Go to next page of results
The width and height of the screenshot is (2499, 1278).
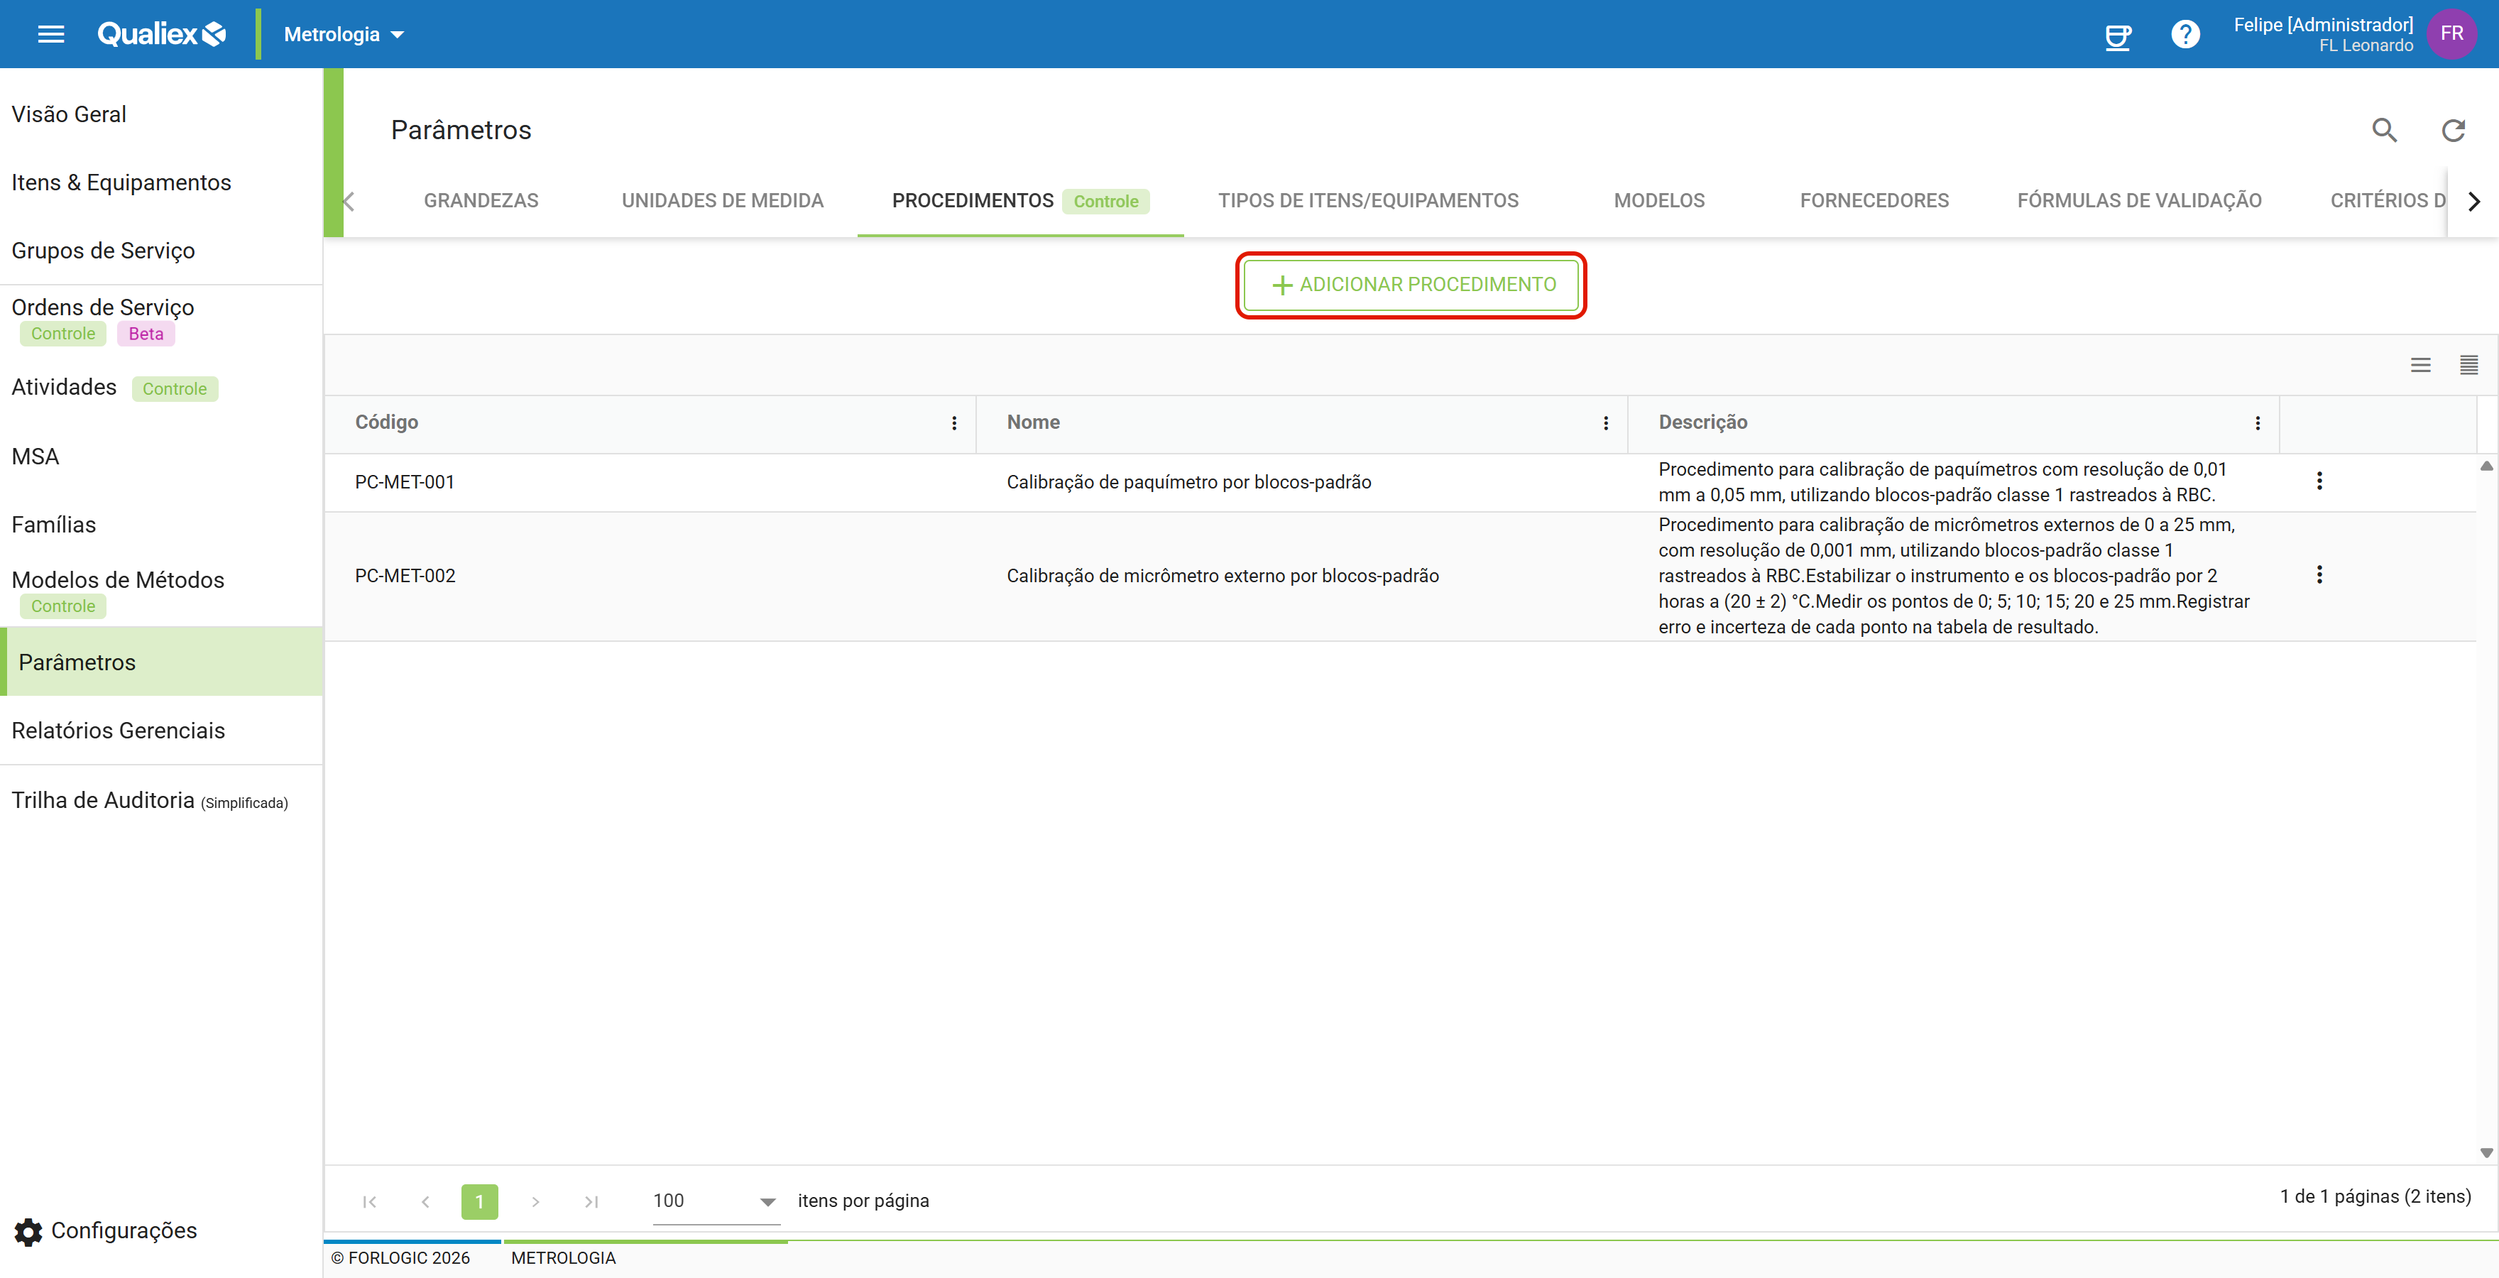point(535,1201)
